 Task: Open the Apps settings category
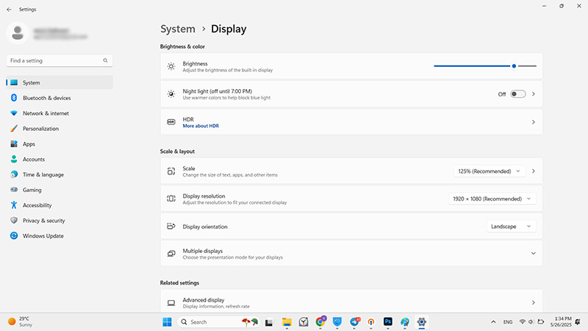60,144
